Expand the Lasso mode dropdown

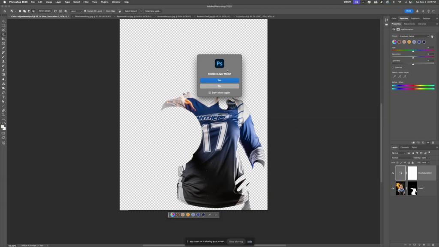click(x=76, y=11)
